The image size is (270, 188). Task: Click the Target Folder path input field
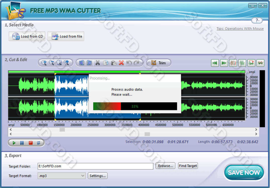(95, 166)
